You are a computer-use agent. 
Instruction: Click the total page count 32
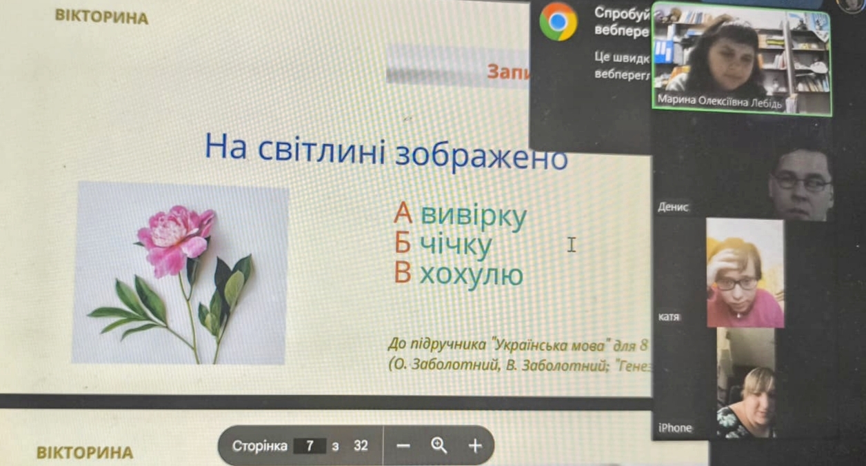tap(361, 446)
